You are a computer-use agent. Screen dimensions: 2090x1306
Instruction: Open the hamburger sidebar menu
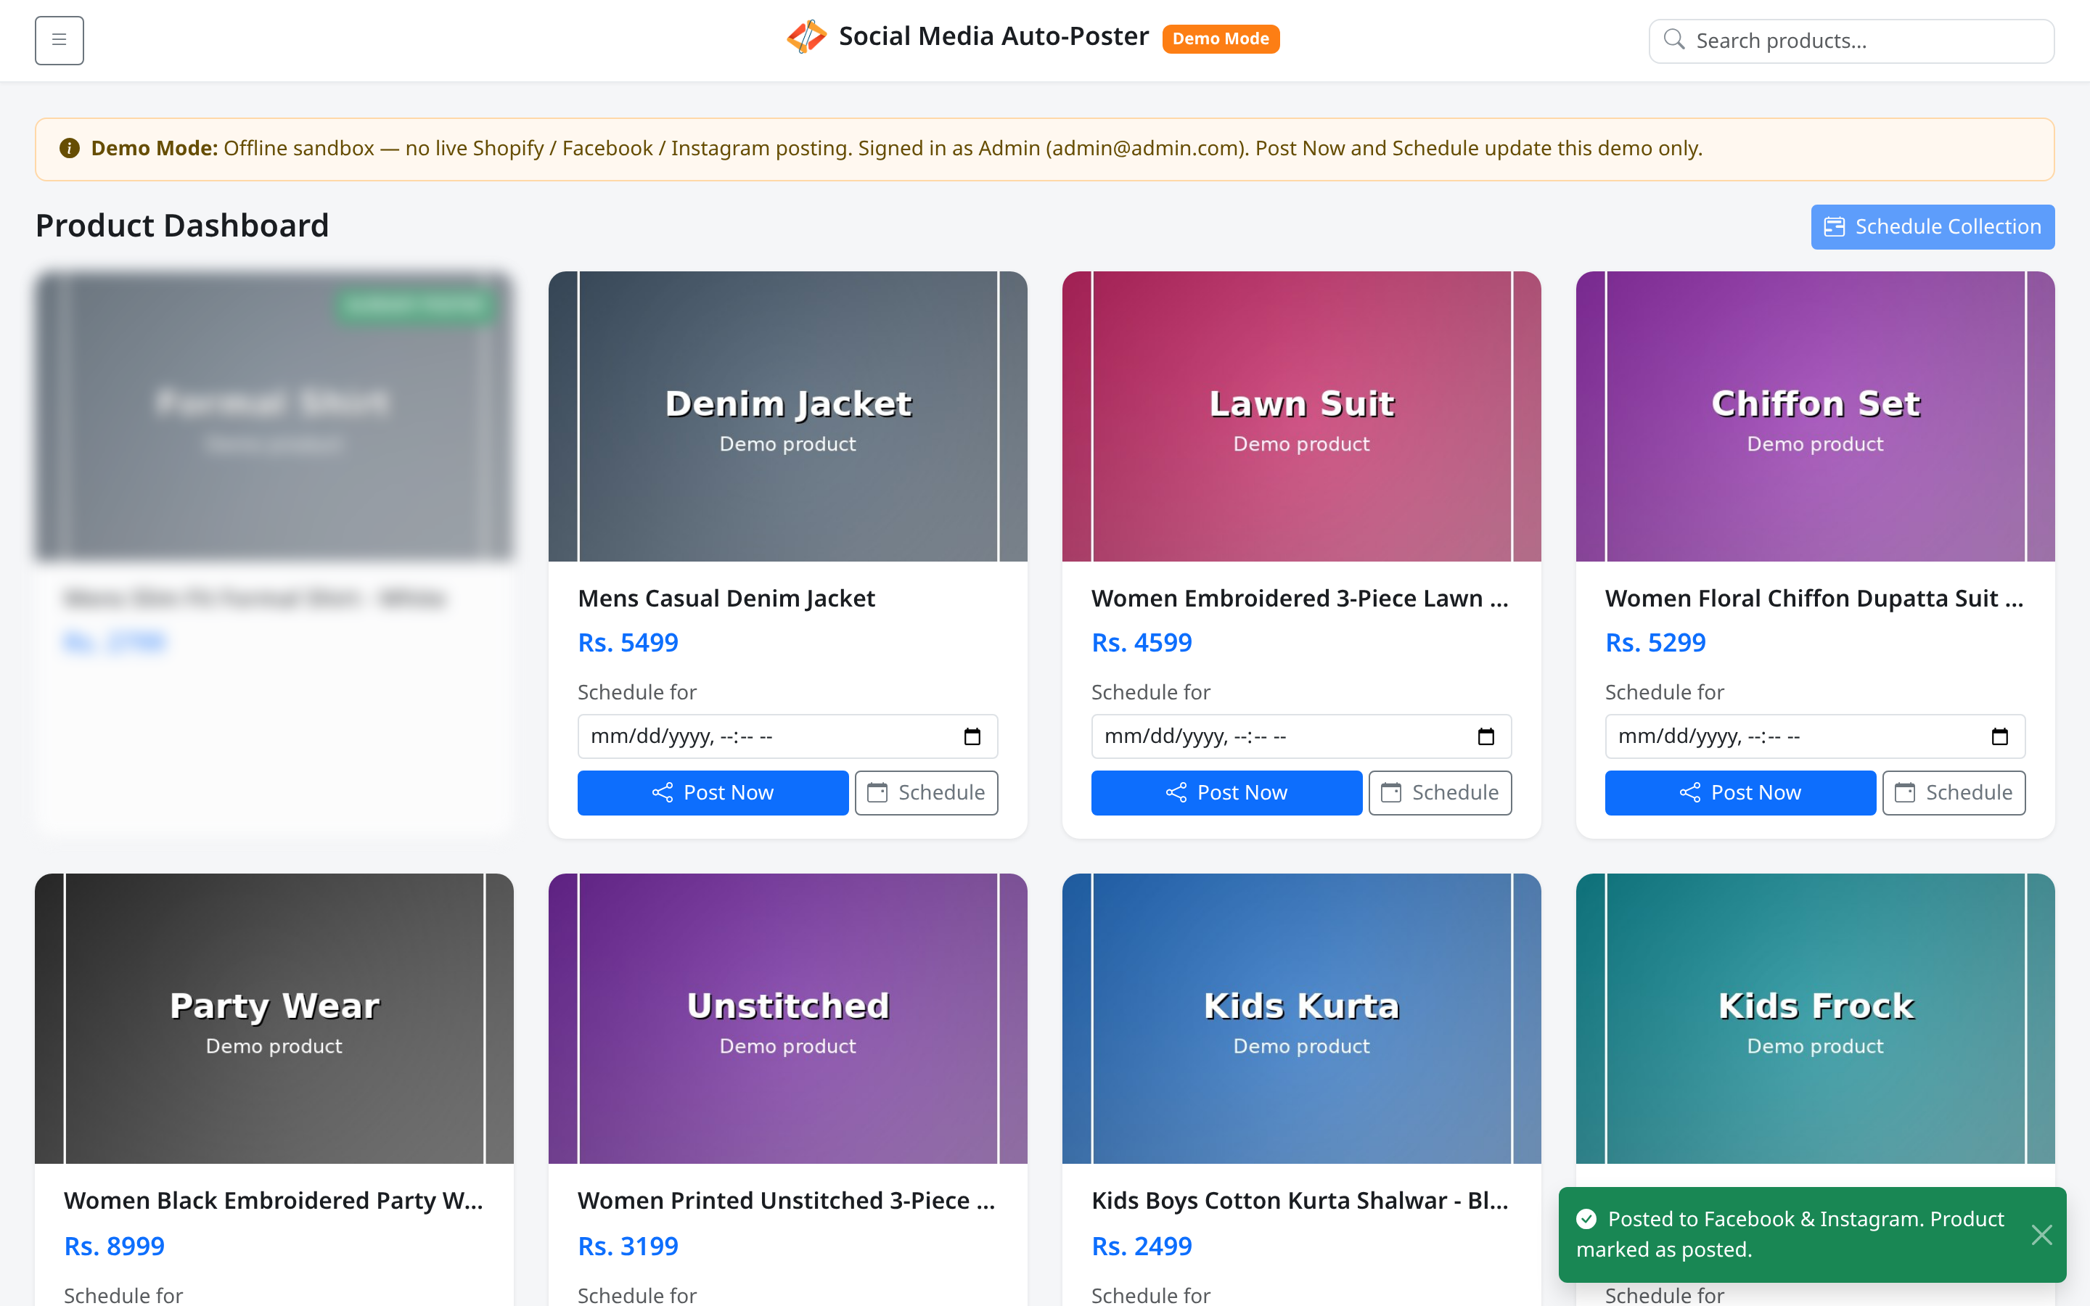59,40
